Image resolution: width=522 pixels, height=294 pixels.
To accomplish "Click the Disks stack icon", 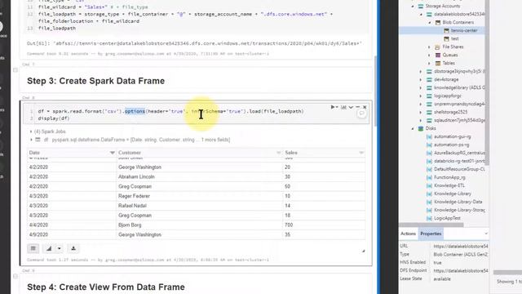I will tap(421, 128).
